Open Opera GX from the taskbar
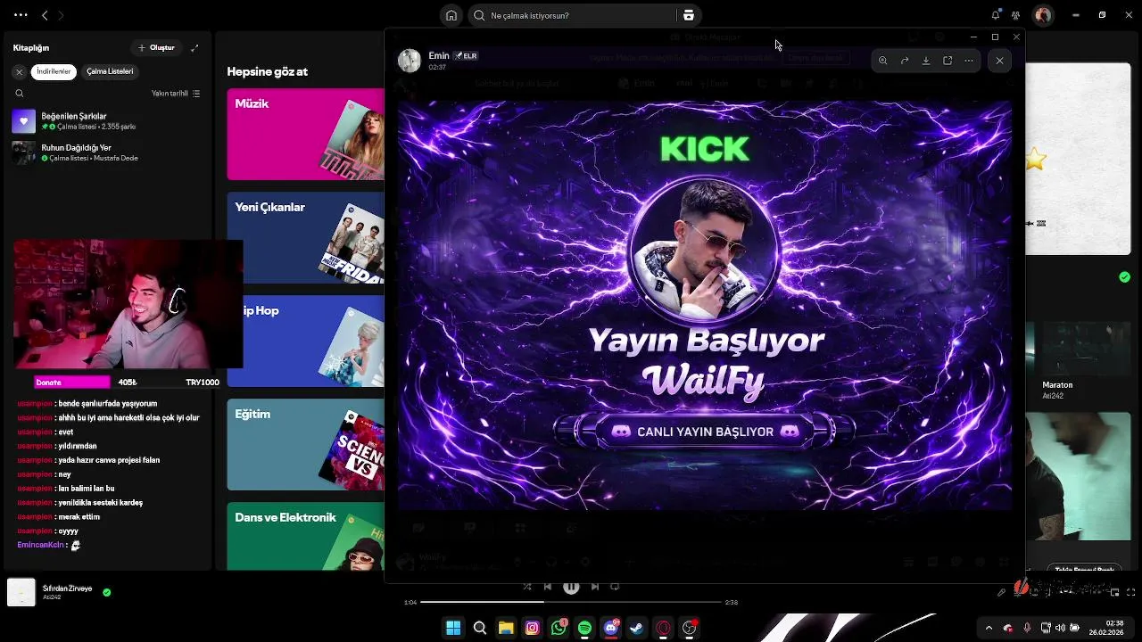This screenshot has height=642, width=1142. 663,628
